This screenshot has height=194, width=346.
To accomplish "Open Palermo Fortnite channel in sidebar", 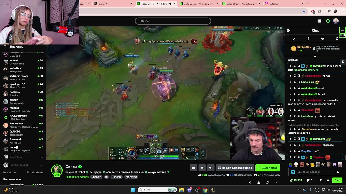I will pos(23,93).
